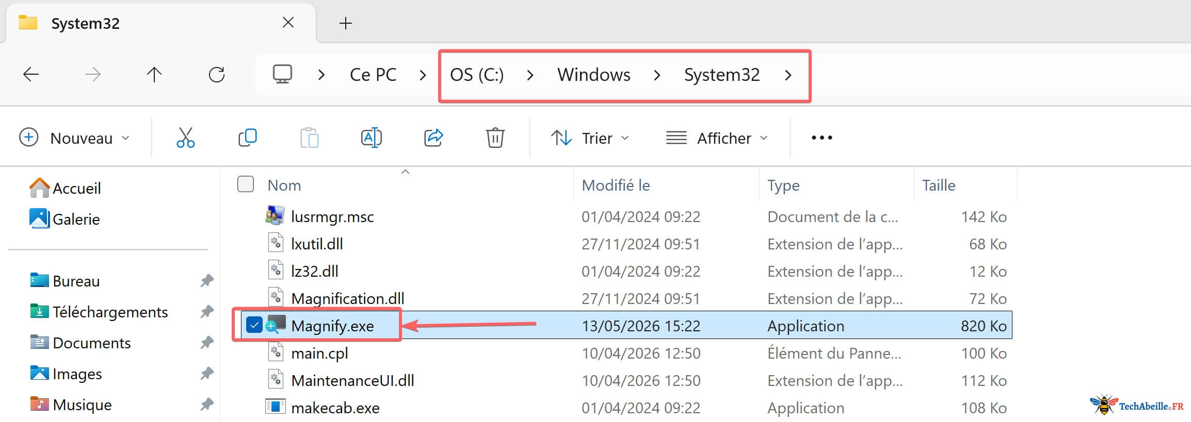Select the lxutil.dll file name
The image size is (1191, 422).
coord(317,244)
